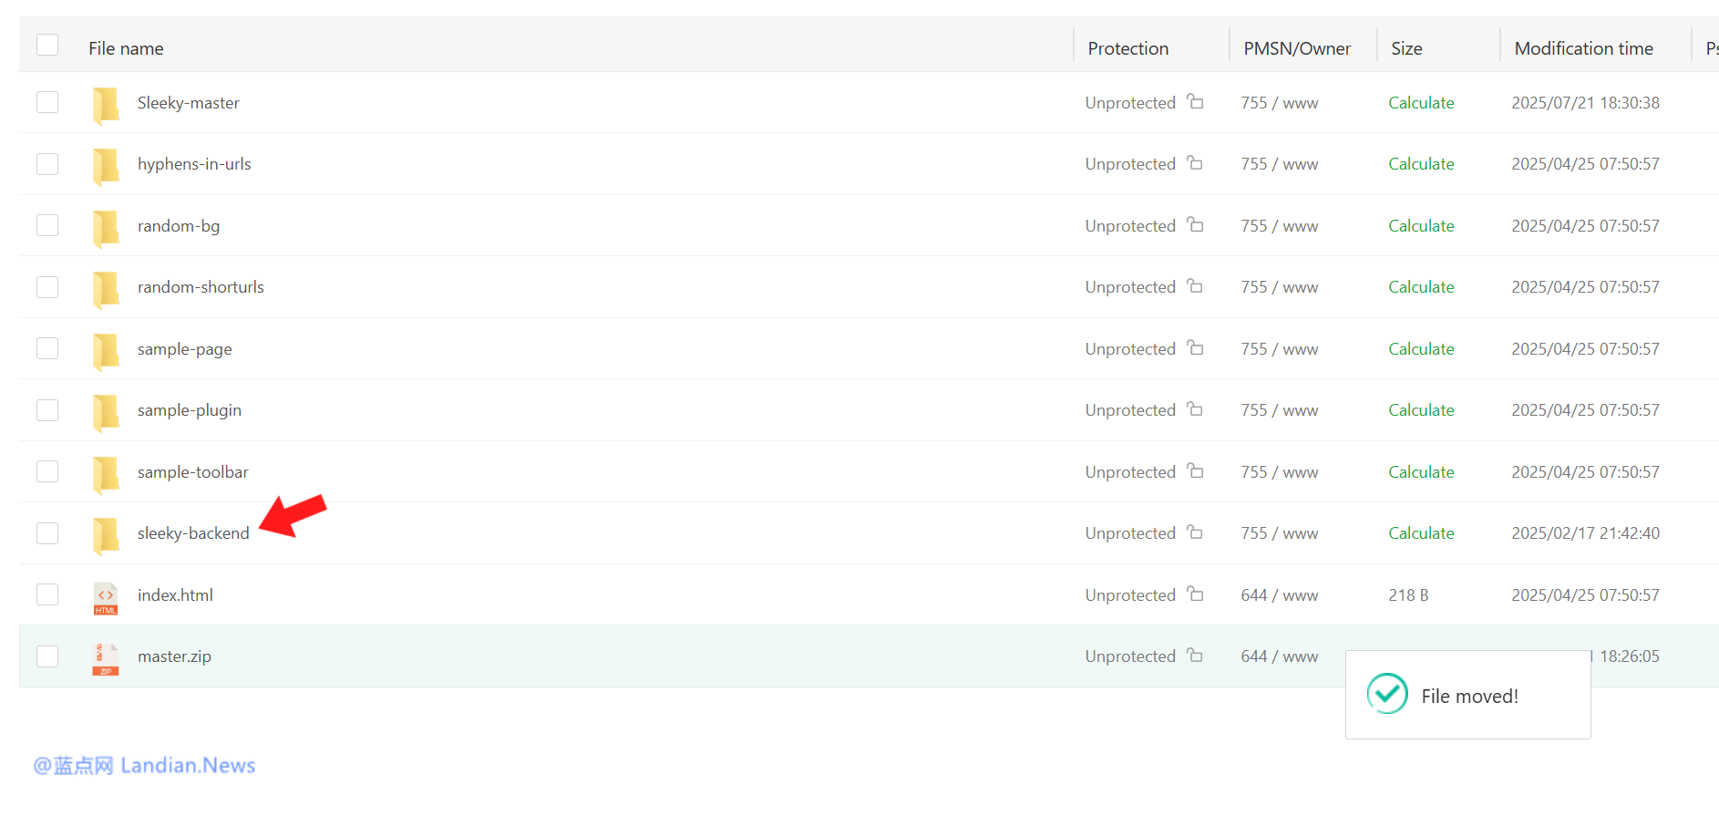Select the master.zip row checkbox
This screenshot has height=816, width=1719.
click(x=47, y=656)
